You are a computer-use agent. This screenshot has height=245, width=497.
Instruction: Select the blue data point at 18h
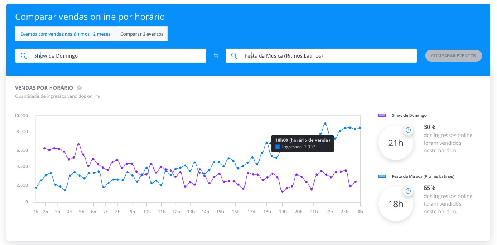tap(267, 143)
